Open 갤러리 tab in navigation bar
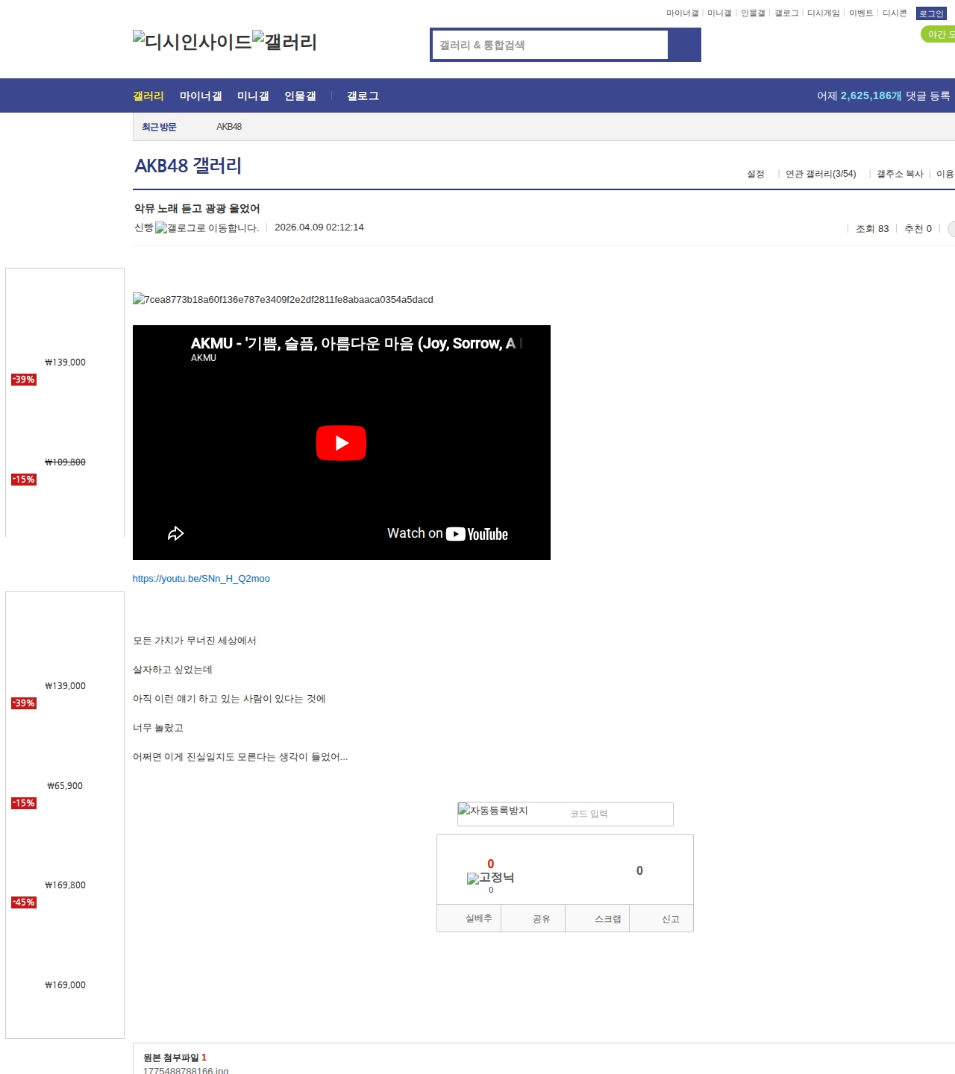Image resolution: width=955 pixels, height=1074 pixels. pos(148,96)
